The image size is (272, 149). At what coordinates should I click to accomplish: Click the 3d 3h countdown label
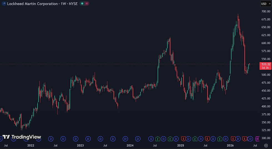pos(265,68)
